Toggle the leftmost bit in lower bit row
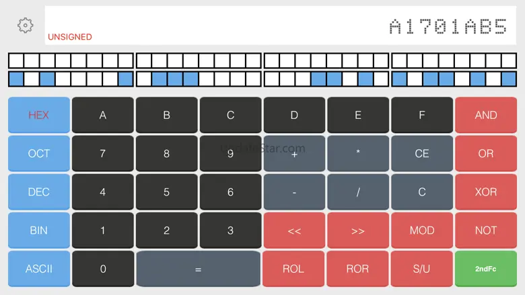 (15, 79)
